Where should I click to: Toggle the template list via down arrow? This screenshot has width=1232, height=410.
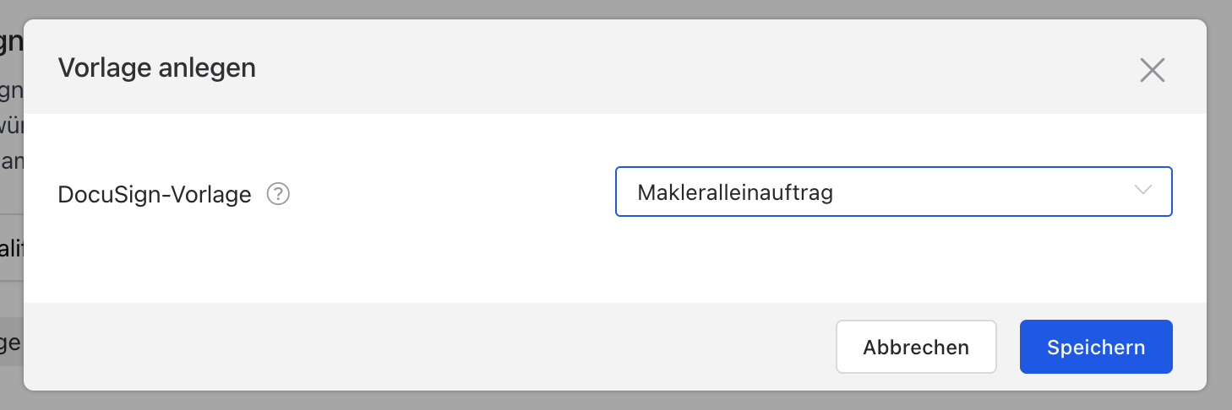coord(1143,191)
